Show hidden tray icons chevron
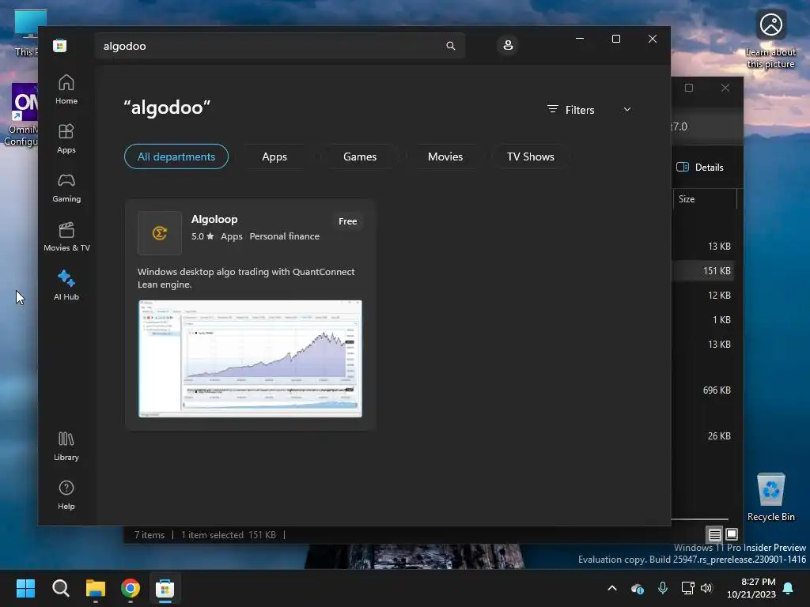The height and width of the screenshot is (607, 810). (x=612, y=588)
